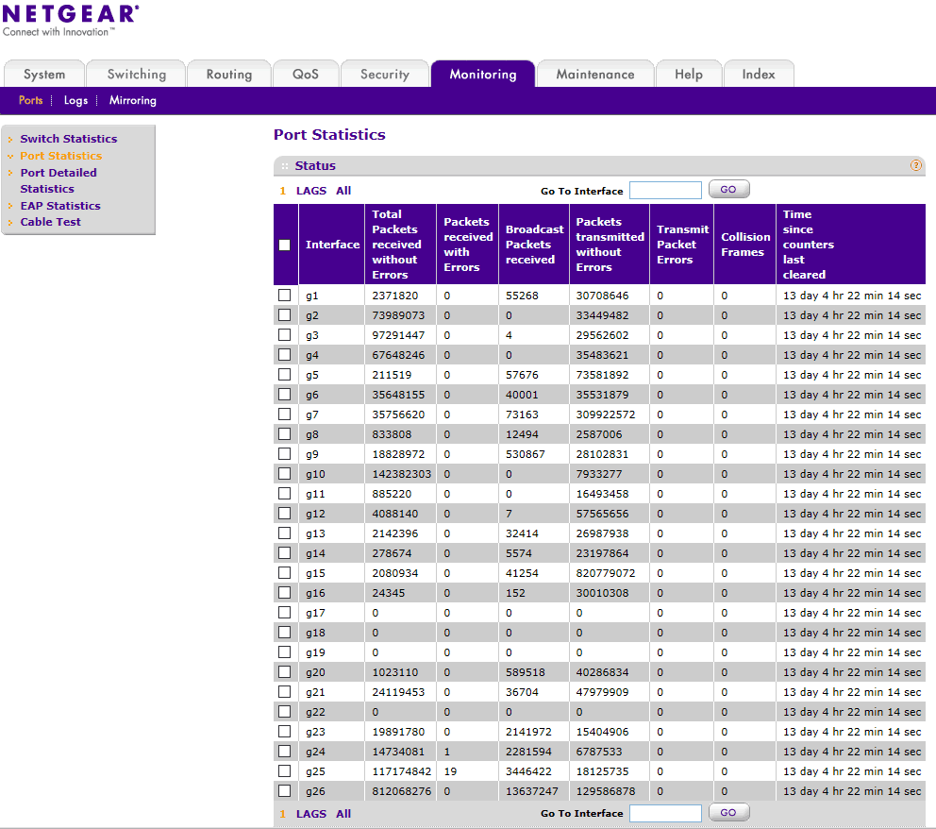
Task: Check the box for interface g1
Action: click(285, 295)
